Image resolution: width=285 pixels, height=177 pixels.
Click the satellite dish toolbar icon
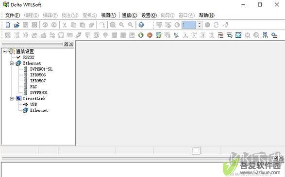(x=176, y=35)
